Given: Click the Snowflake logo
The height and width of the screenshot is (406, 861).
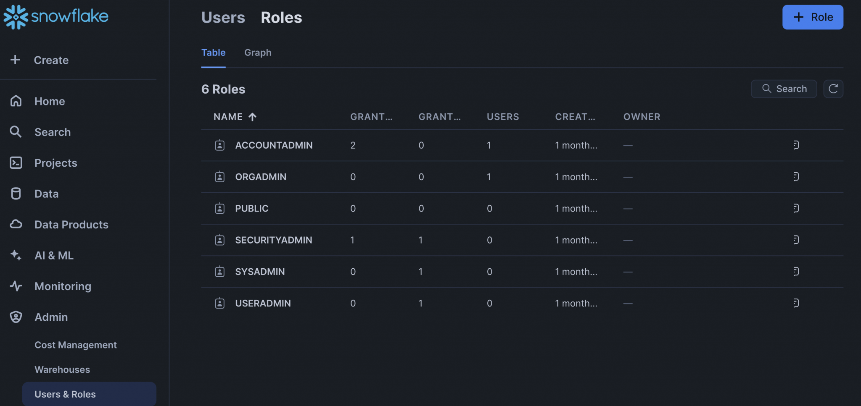Looking at the screenshot, I should pos(56,17).
